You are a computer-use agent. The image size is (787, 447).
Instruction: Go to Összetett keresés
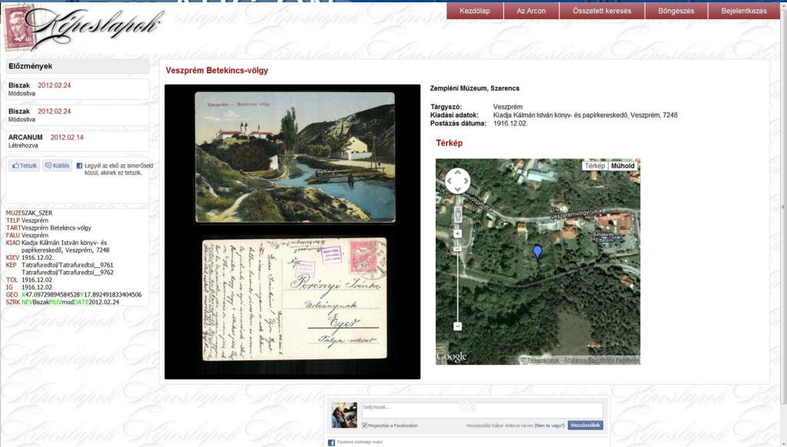click(x=602, y=11)
